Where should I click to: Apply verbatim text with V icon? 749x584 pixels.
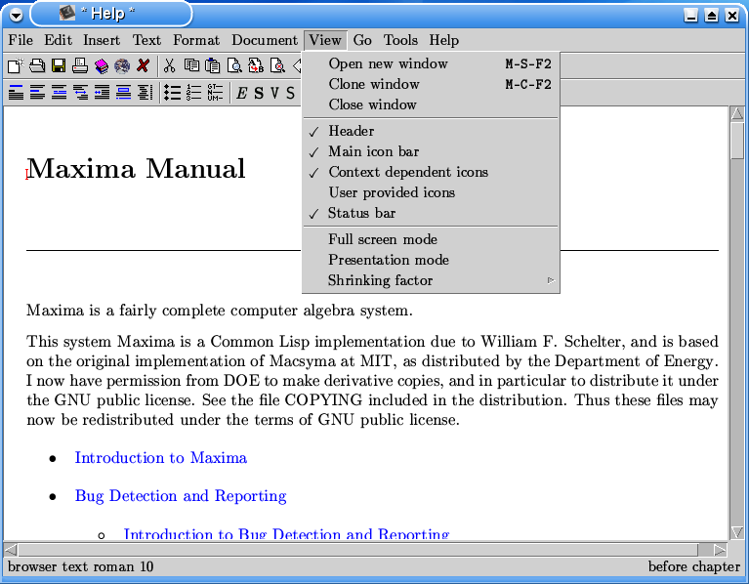tap(274, 93)
